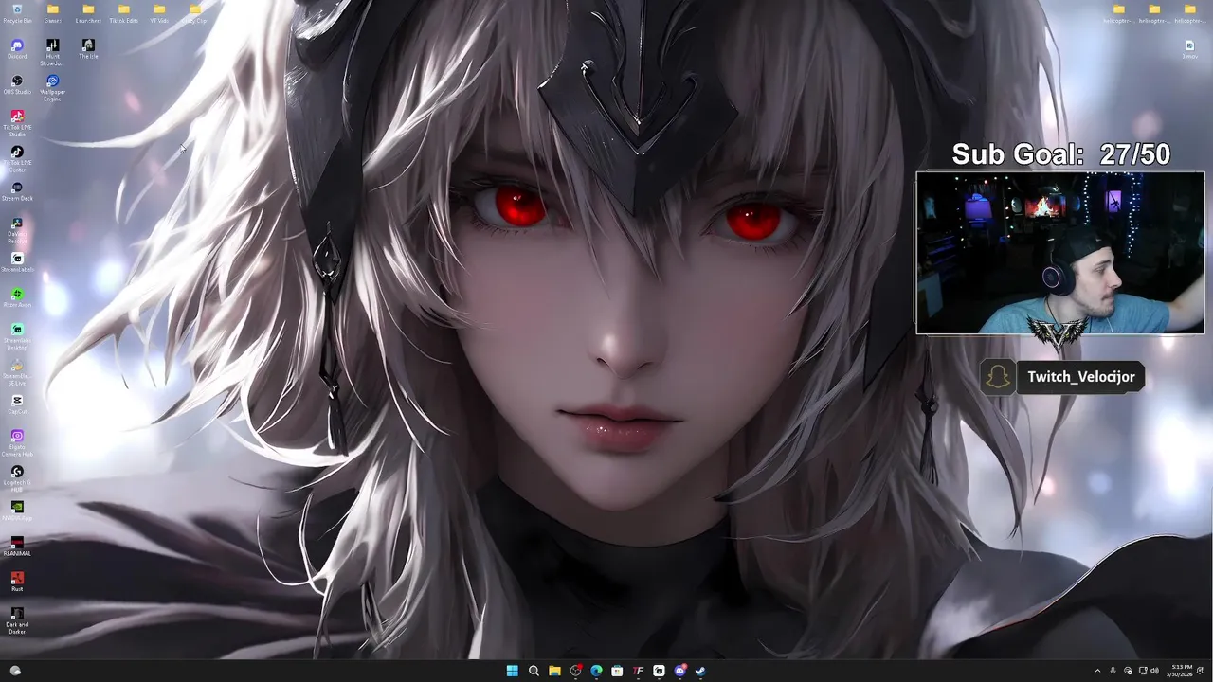
Task: Open Discord from the taskbar
Action: (679, 671)
